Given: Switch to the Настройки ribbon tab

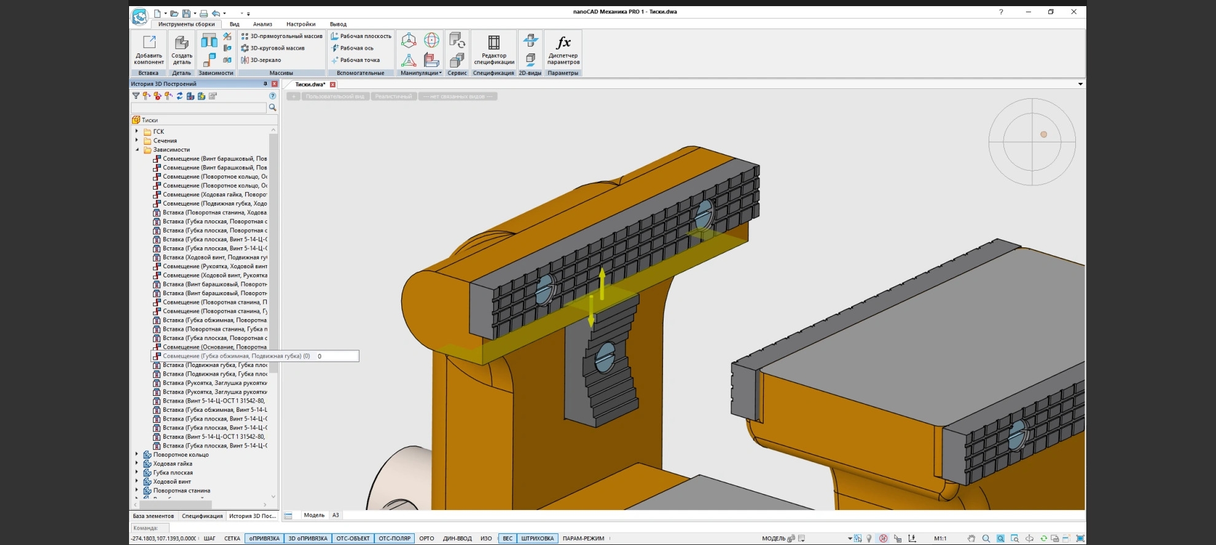Looking at the screenshot, I should click(x=301, y=24).
